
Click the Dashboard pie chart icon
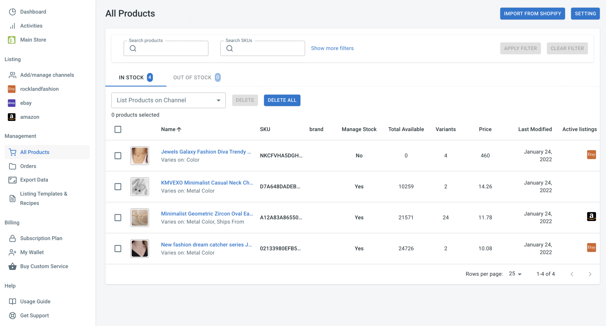pyautogui.click(x=12, y=12)
